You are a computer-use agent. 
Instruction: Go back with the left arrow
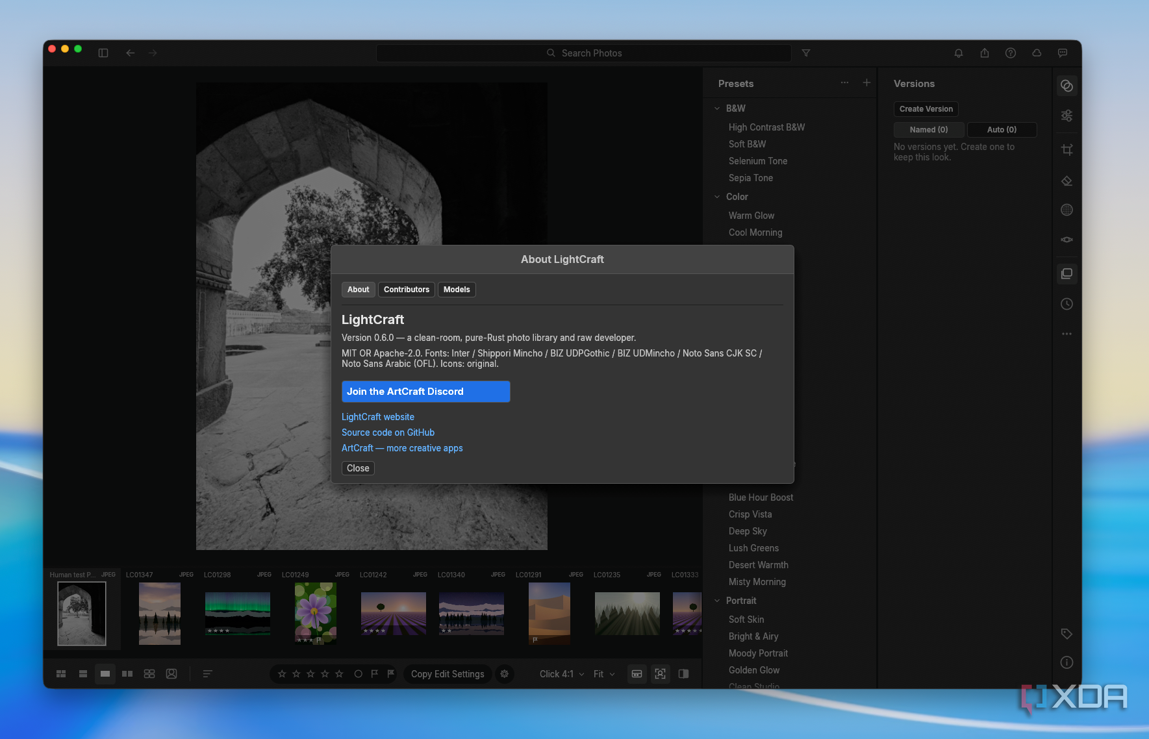[x=130, y=53]
